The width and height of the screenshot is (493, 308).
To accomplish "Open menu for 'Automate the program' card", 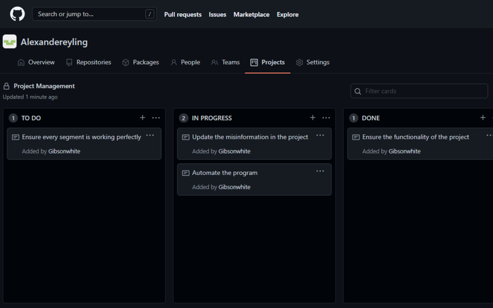I will tap(320, 171).
